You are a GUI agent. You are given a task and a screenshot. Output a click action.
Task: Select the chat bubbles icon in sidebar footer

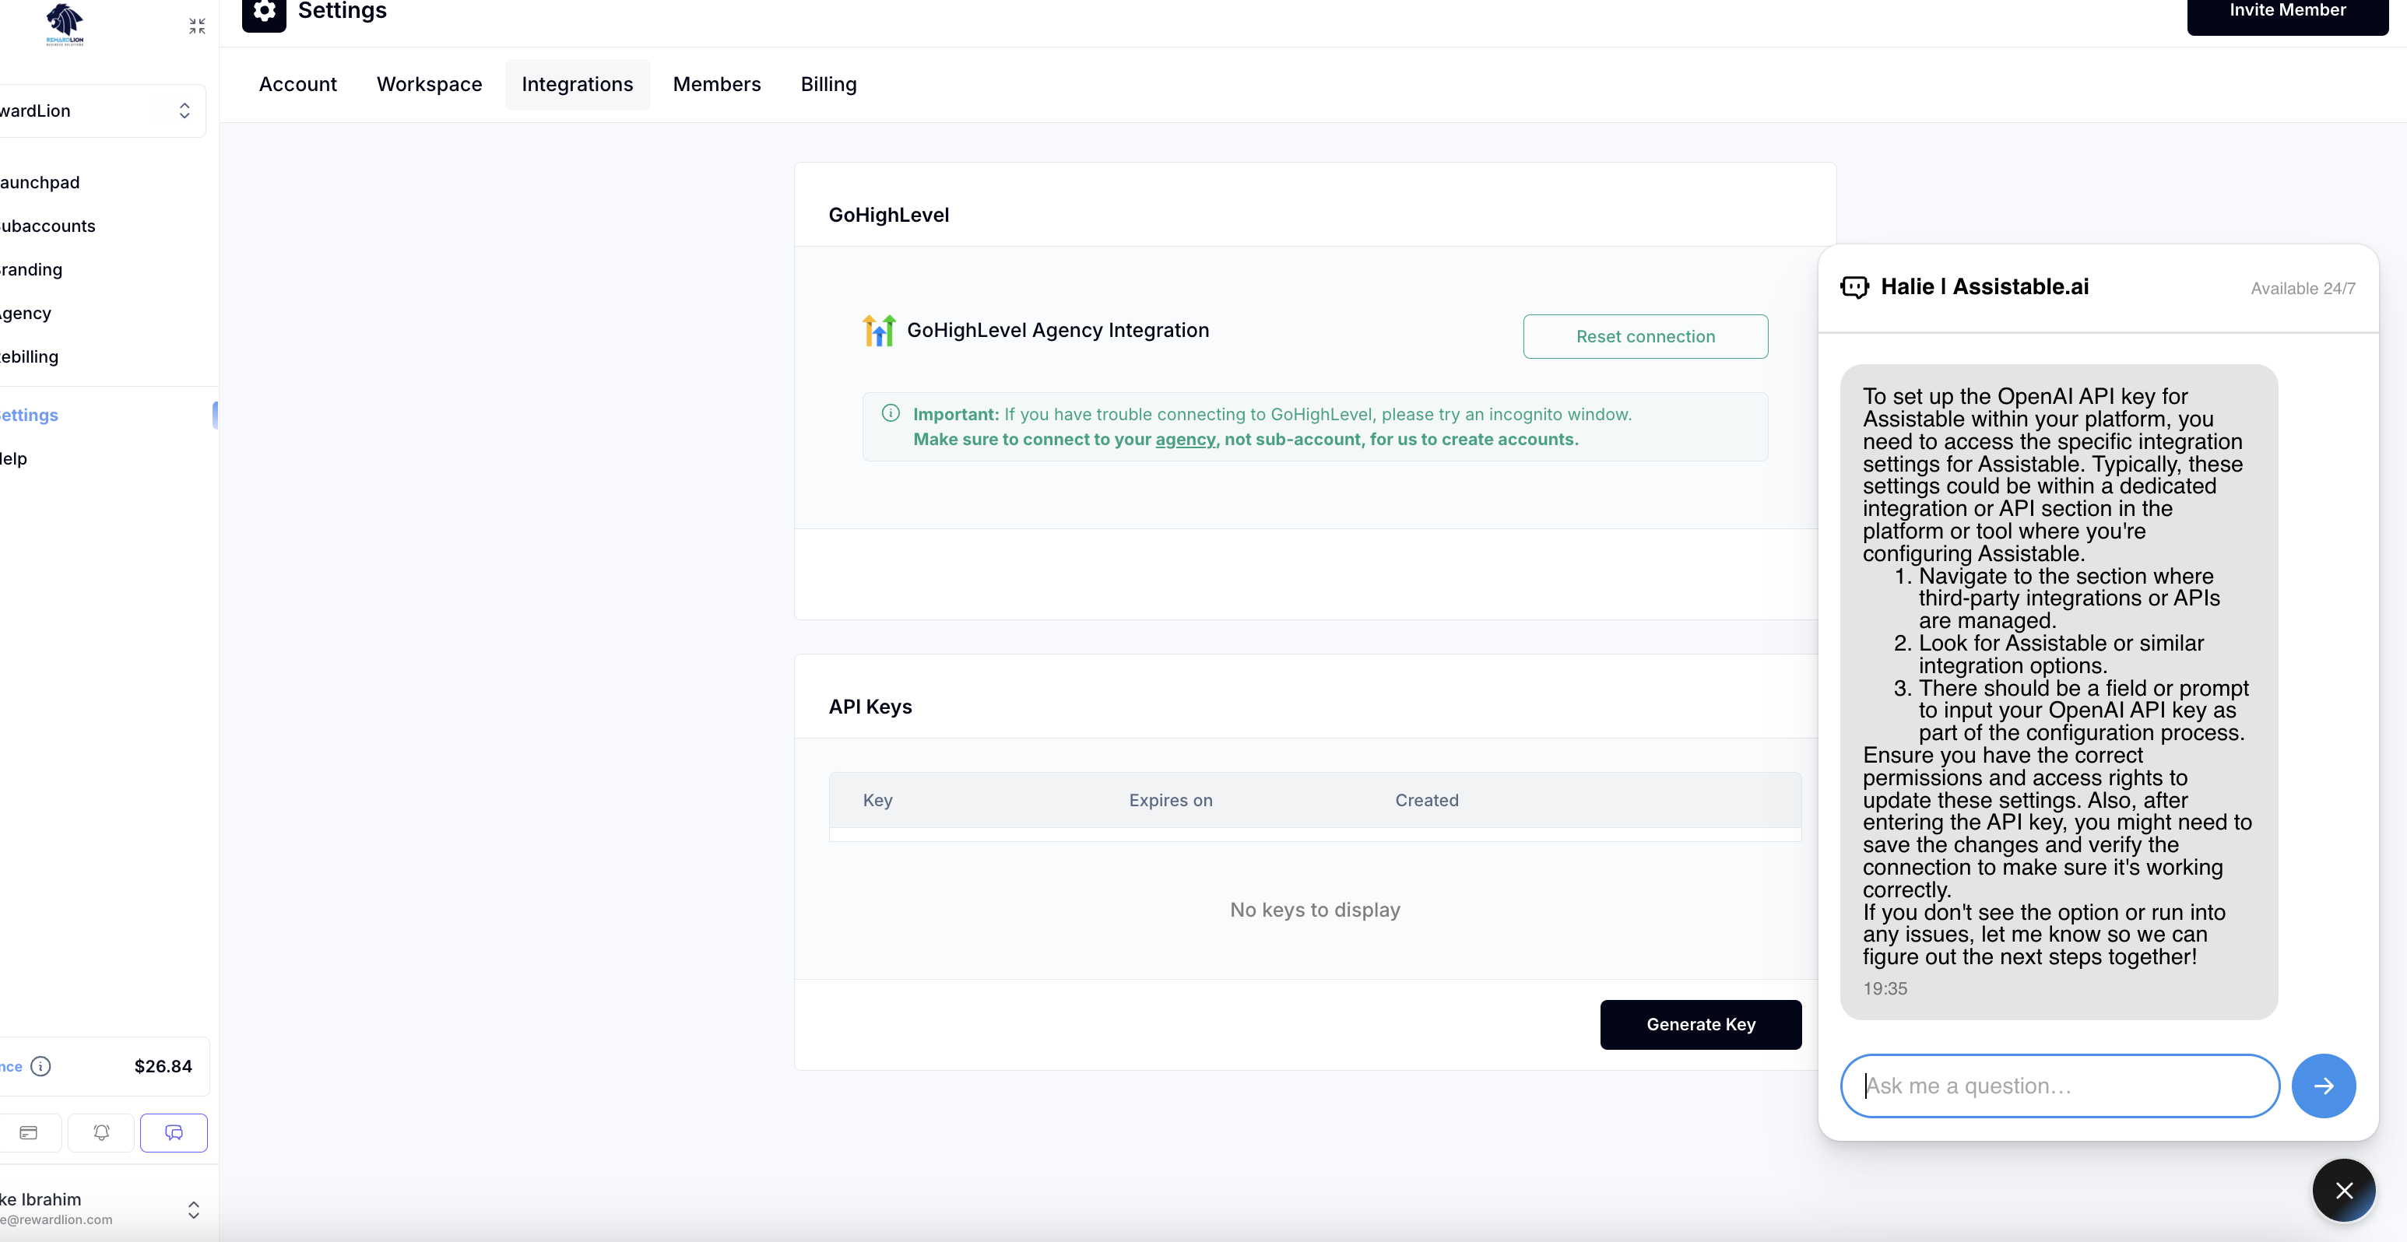click(x=174, y=1131)
